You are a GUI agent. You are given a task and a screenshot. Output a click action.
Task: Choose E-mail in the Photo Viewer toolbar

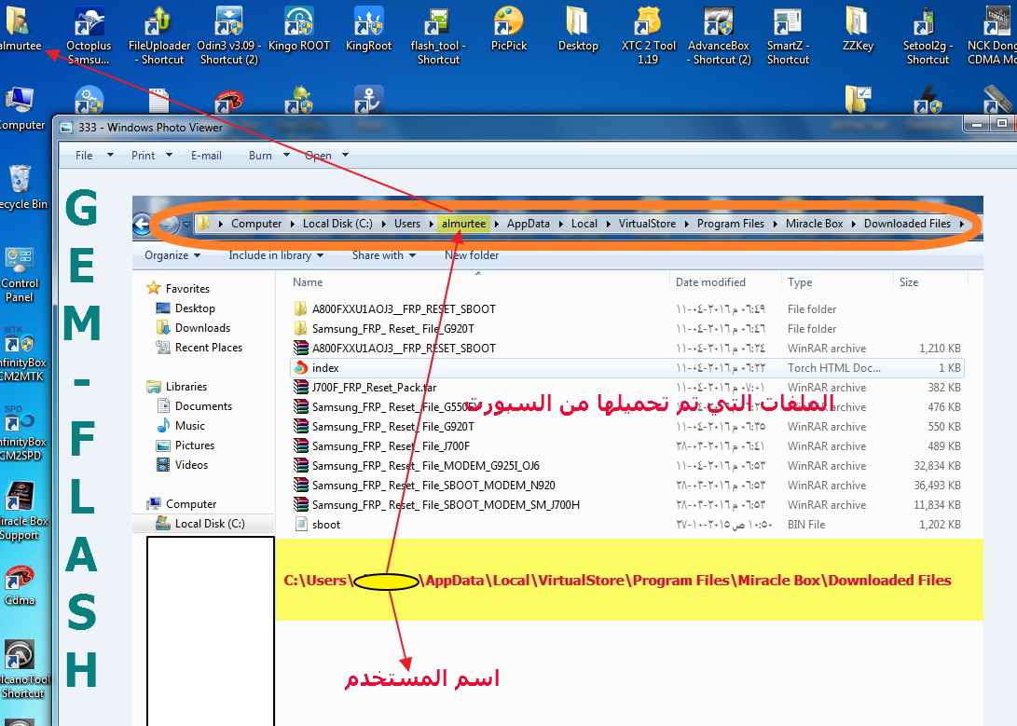206,156
